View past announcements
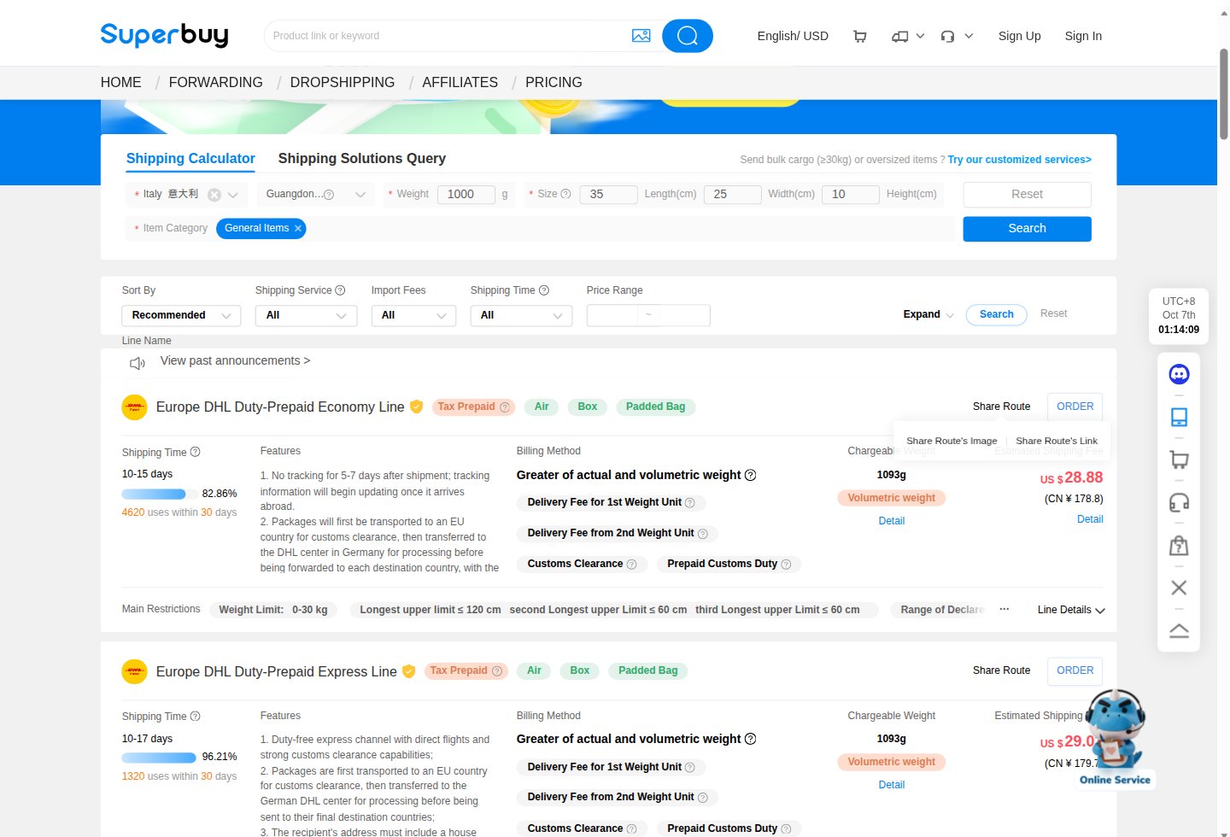This screenshot has width=1230, height=837. tap(235, 360)
